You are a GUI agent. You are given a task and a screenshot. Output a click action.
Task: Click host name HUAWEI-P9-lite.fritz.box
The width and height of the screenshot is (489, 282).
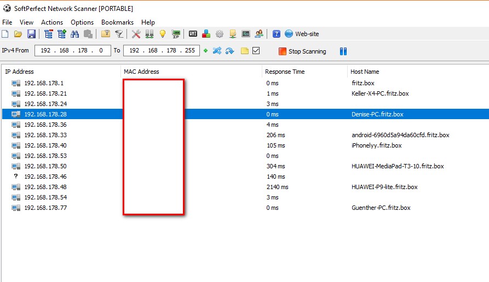coord(384,187)
